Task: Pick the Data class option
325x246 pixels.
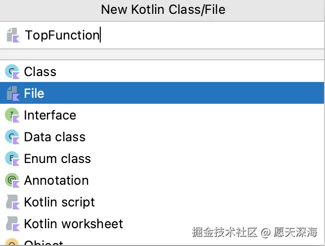Action: coord(54,137)
